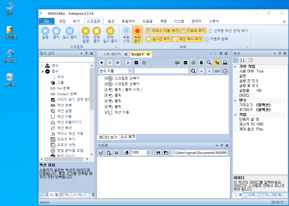This screenshot has height=206, width=289.
Task: Click the 실행 run script button
Action: click(45, 33)
